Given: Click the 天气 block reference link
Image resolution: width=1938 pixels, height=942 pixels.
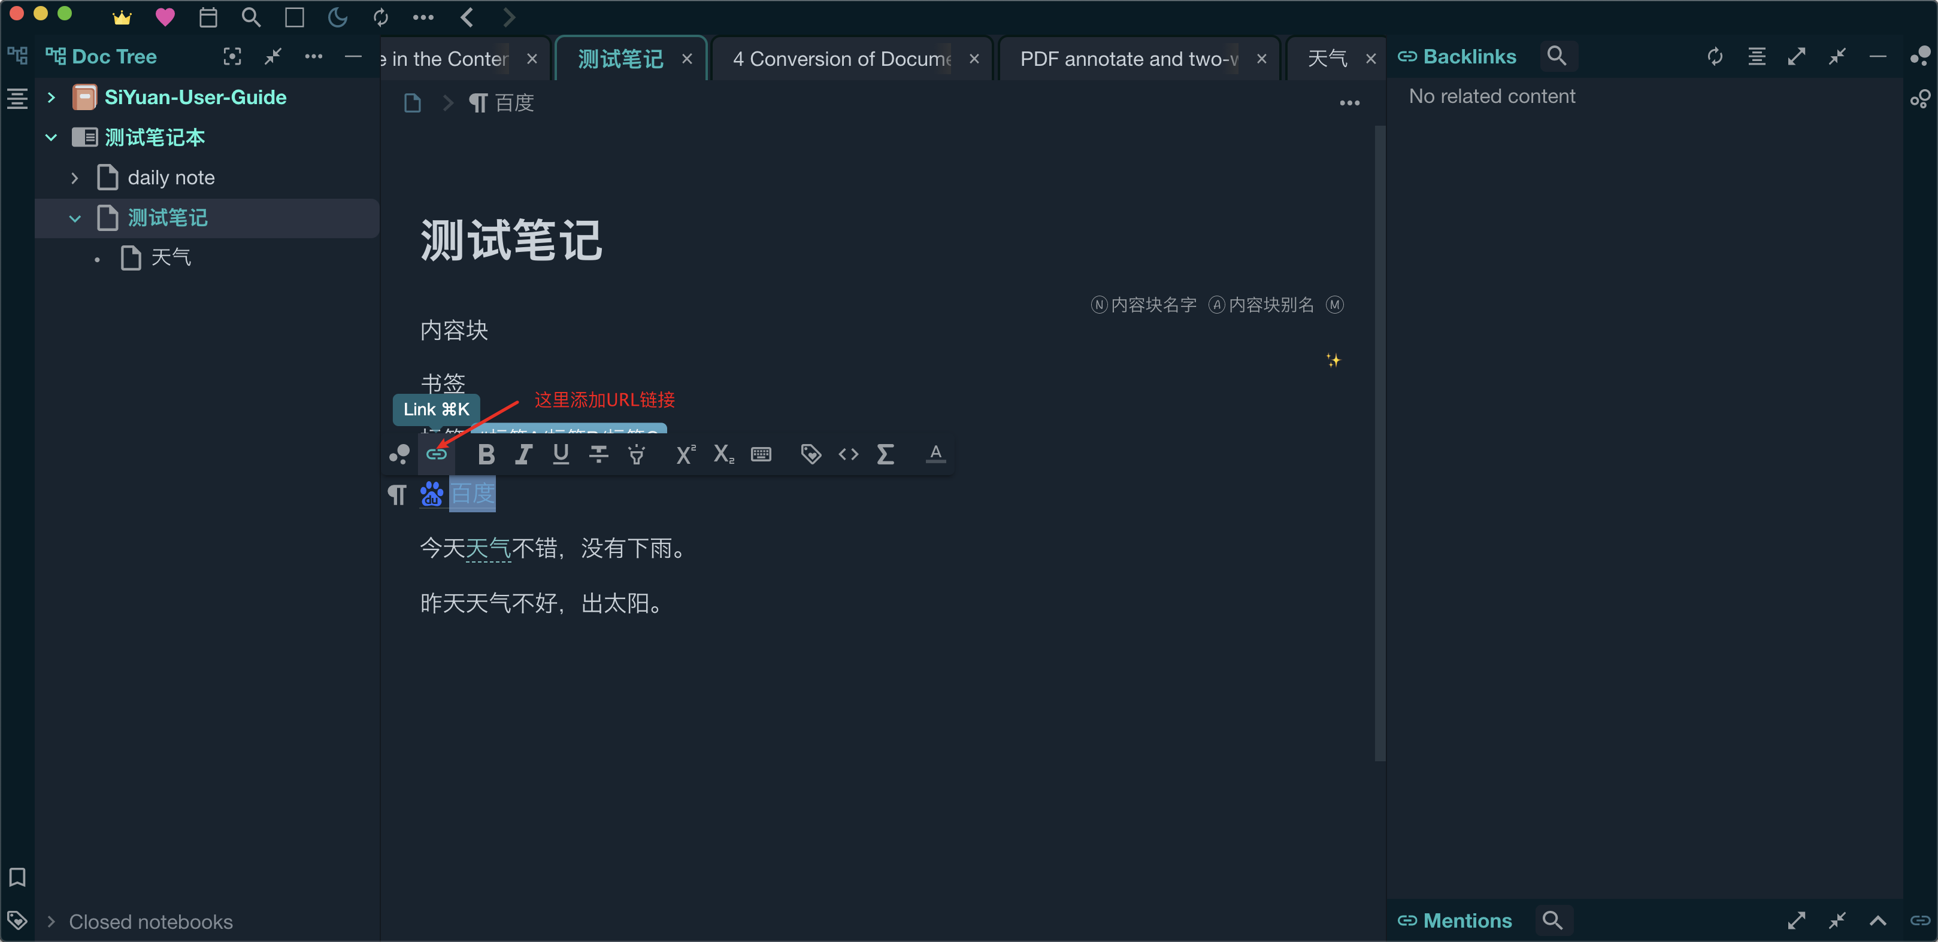Looking at the screenshot, I should pyautogui.click(x=488, y=548).
